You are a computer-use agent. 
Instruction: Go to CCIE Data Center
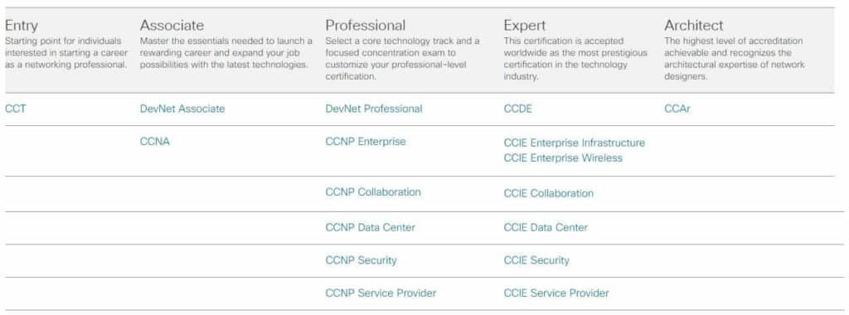coord(546,228)
